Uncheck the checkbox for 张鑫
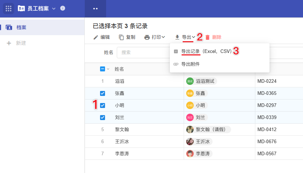 [x=103, y=93]
